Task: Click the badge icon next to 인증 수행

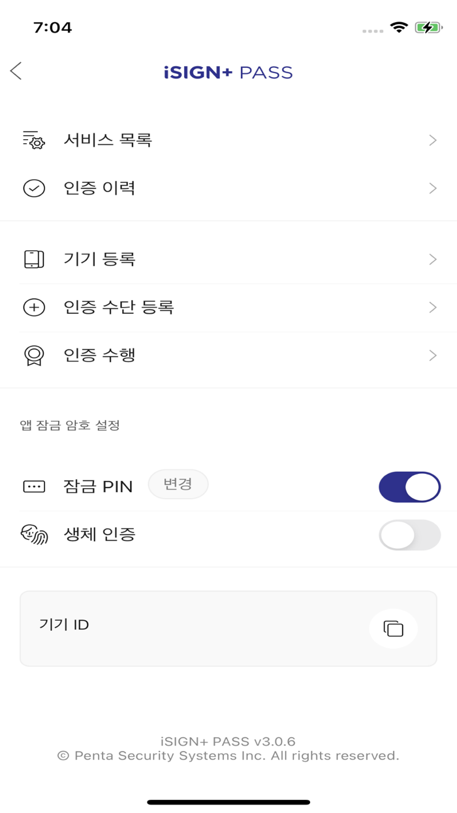Action: pos(33,355)
